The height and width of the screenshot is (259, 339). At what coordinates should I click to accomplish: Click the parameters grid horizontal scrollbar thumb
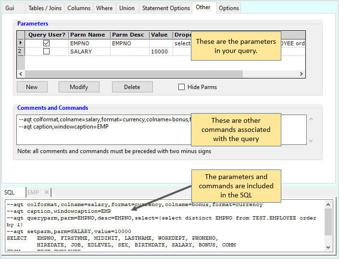click(134, 74)
